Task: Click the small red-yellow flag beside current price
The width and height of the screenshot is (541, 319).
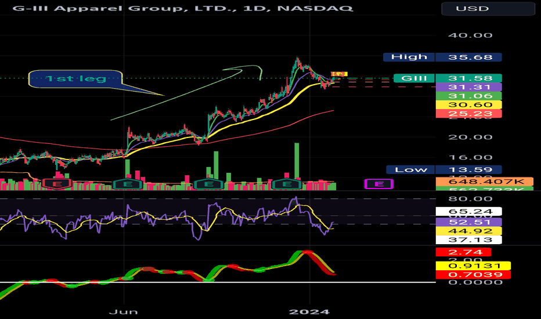Action: [339, 74]
